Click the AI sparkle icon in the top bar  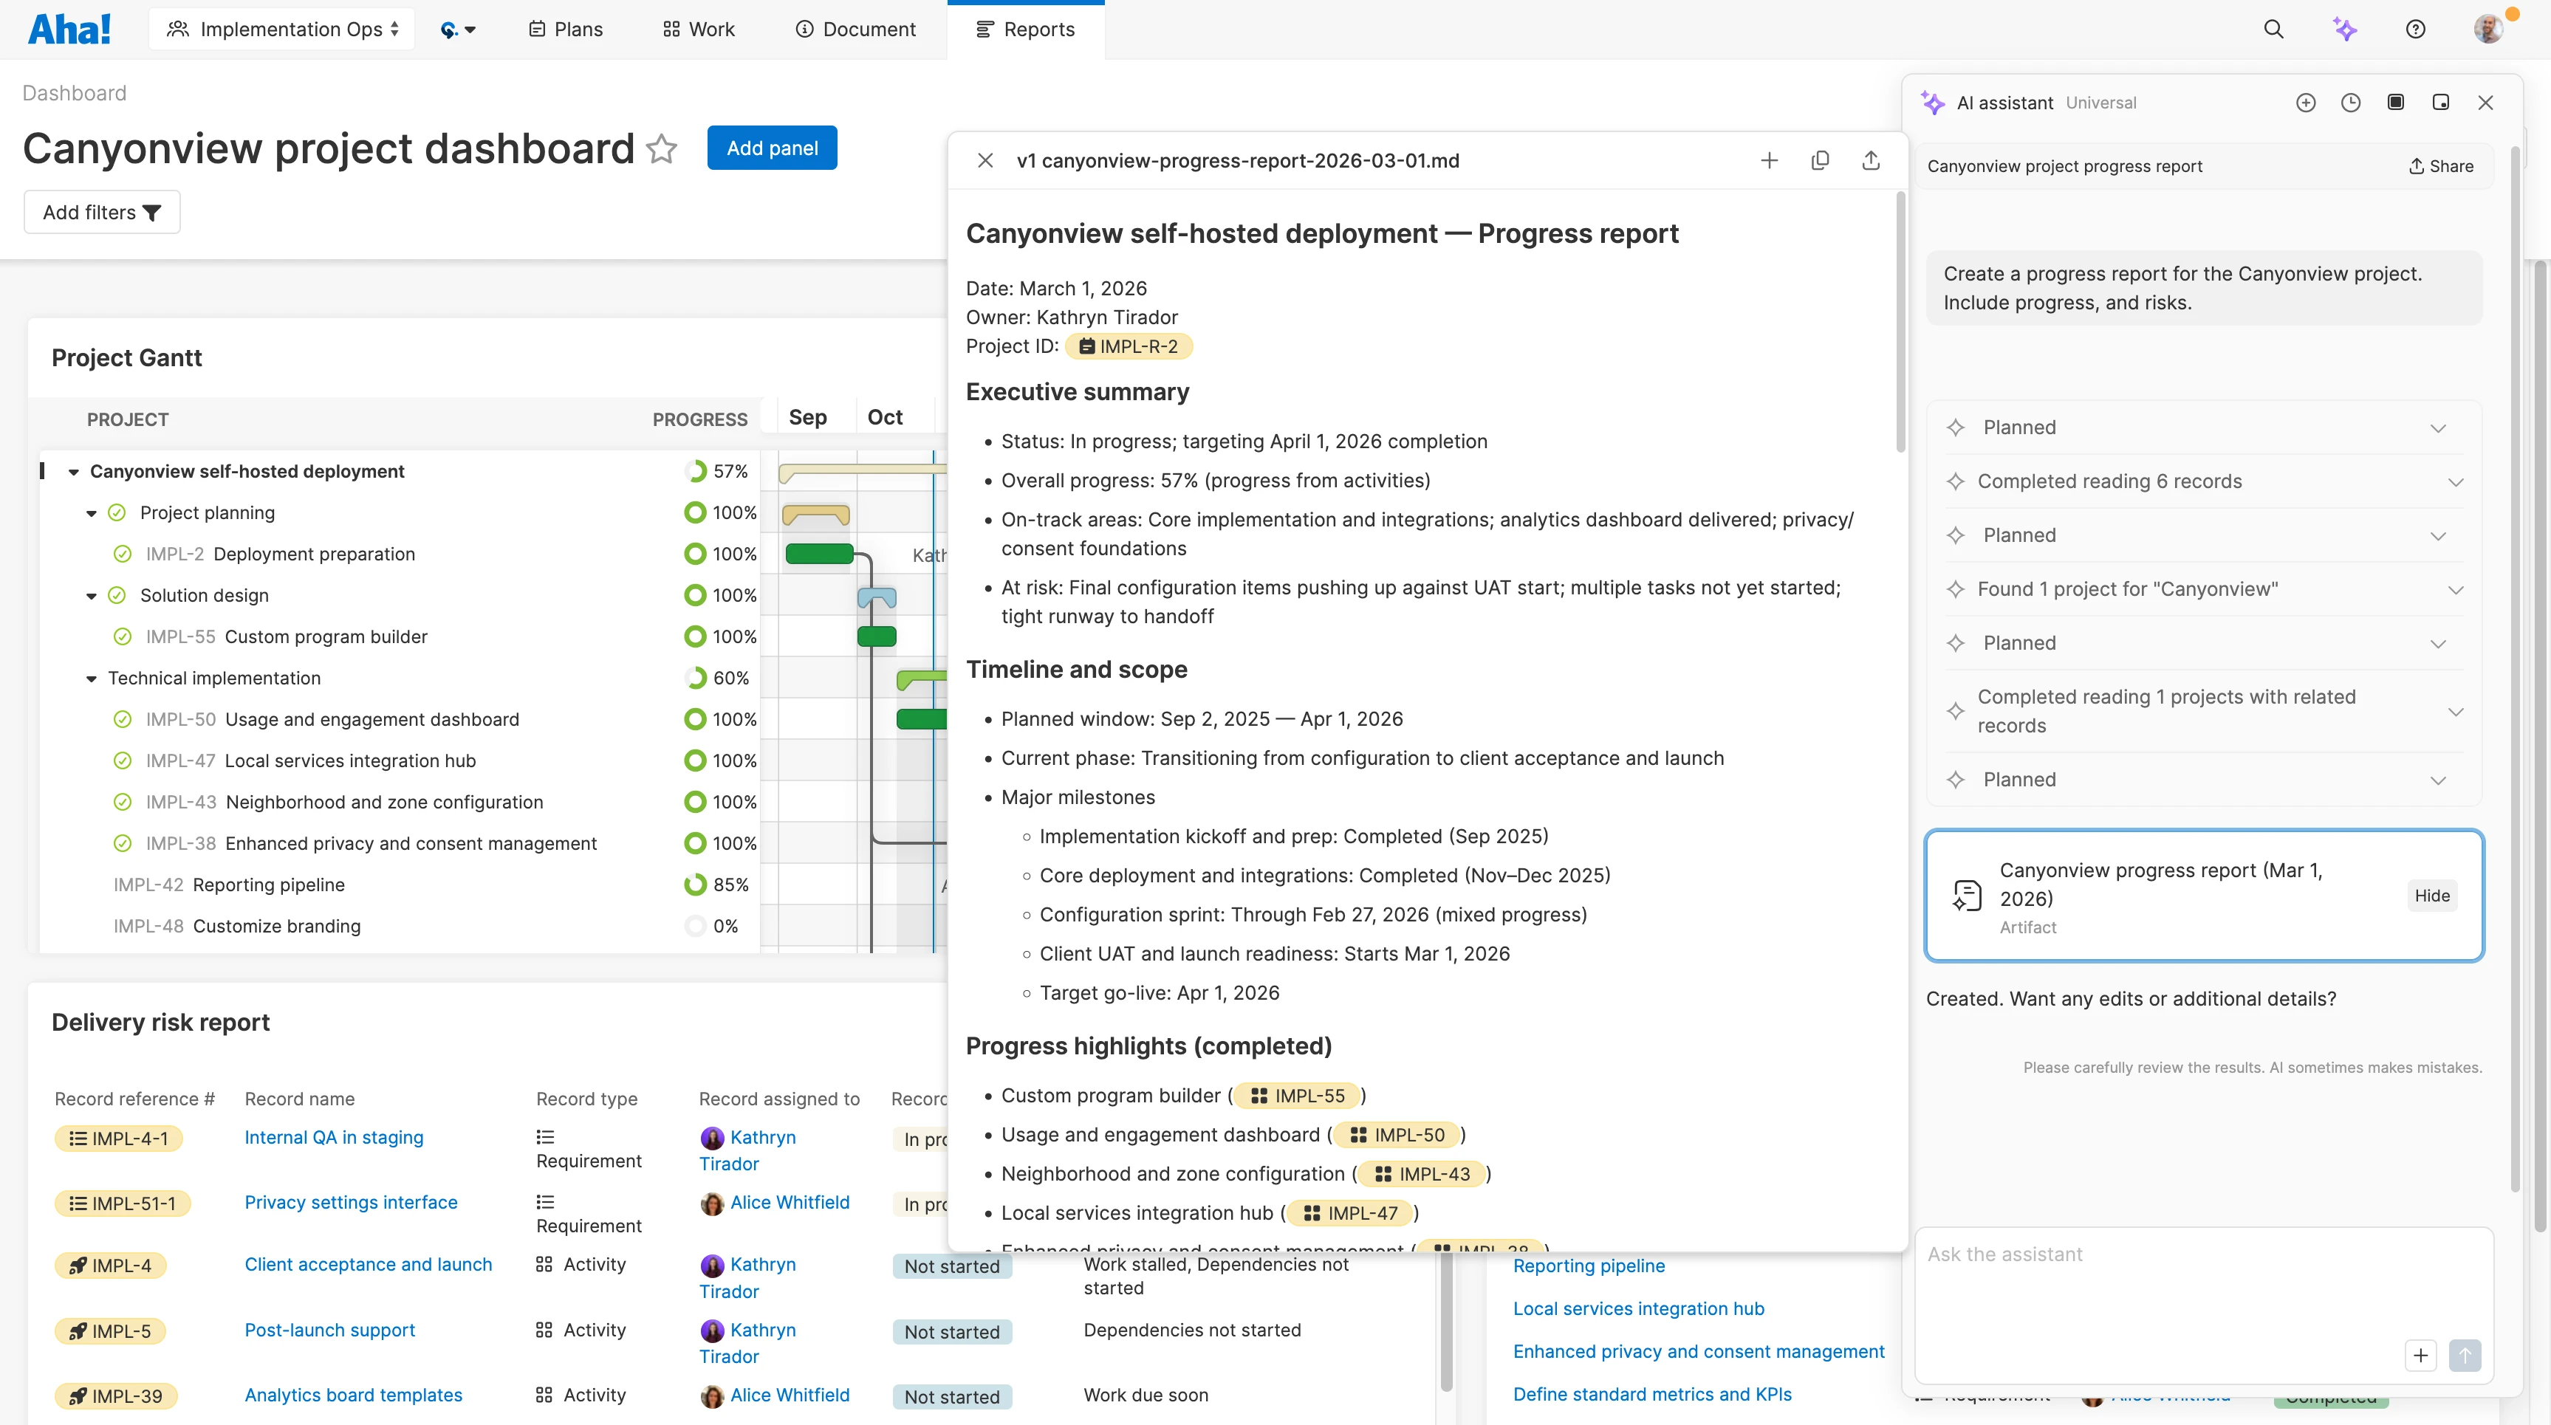[x=2345, y=29]
